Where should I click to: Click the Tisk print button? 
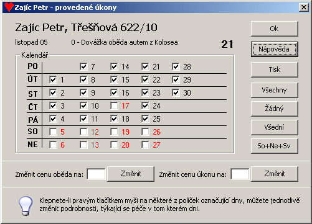point(275,69)
